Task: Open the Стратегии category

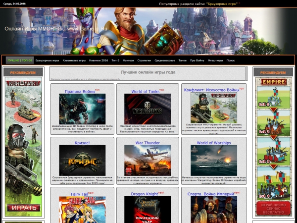Action: [144, 60]
